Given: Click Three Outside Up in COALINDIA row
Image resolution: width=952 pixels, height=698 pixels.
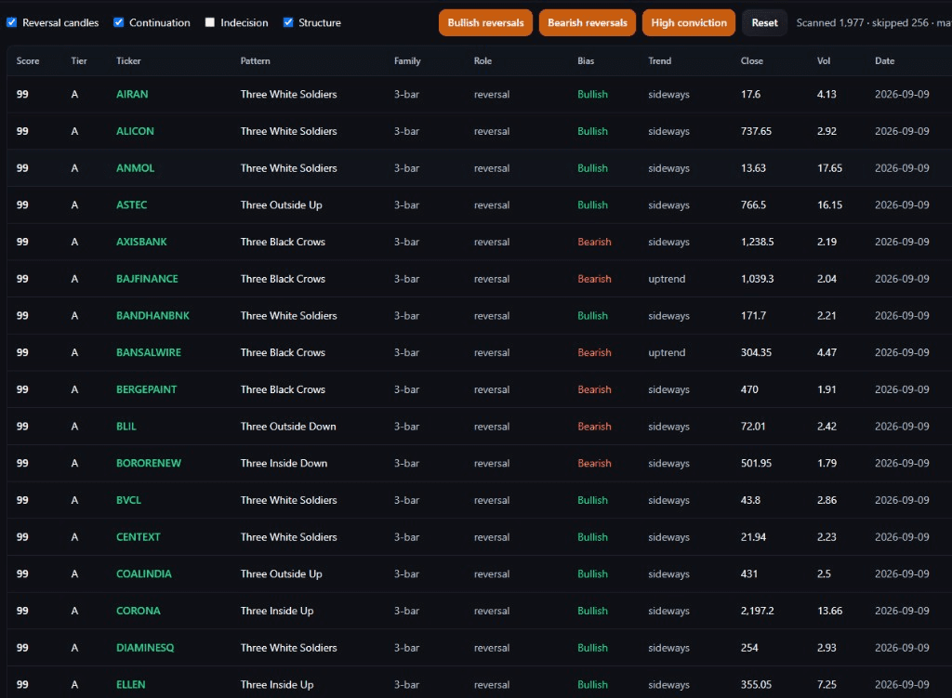Looking at the screenshot, I should pyautogui.click(x=281, y=574).
